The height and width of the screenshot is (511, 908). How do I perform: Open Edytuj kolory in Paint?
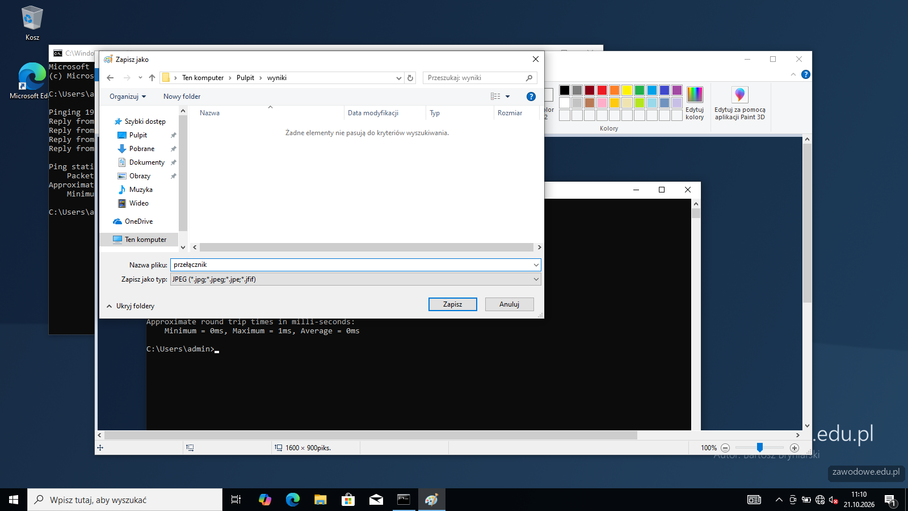pos(695,103)
